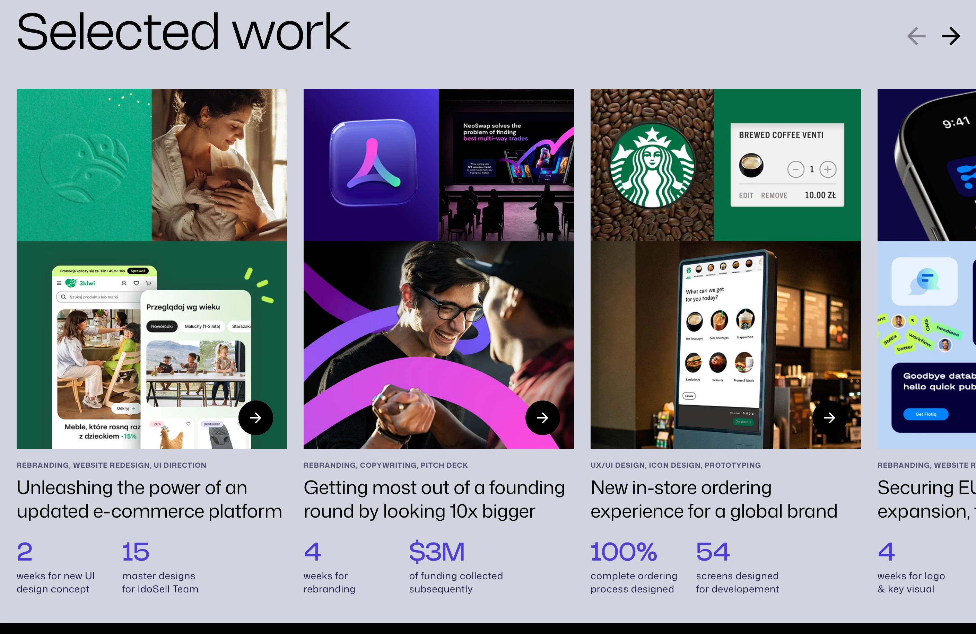Viewport: 976px width, 634px height.
Task: Click 'weeks for logo & key visual' caption
Action: click(x=911, y=582)
